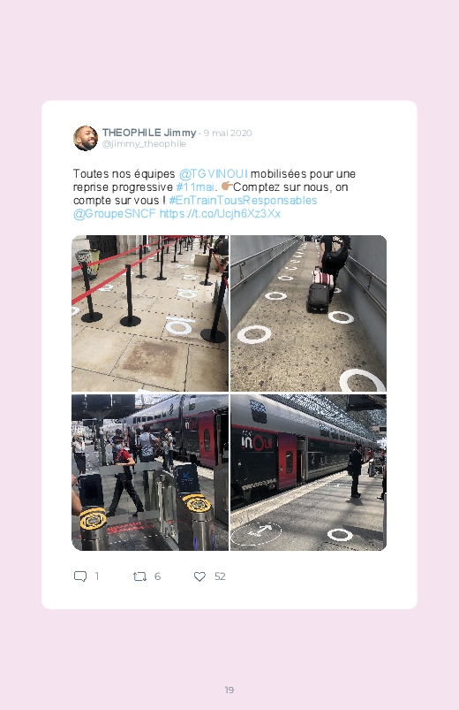This screenshot has height=710, width=459.
Task: Click the 9 mai 2020 date
Action: coord(228,134)
